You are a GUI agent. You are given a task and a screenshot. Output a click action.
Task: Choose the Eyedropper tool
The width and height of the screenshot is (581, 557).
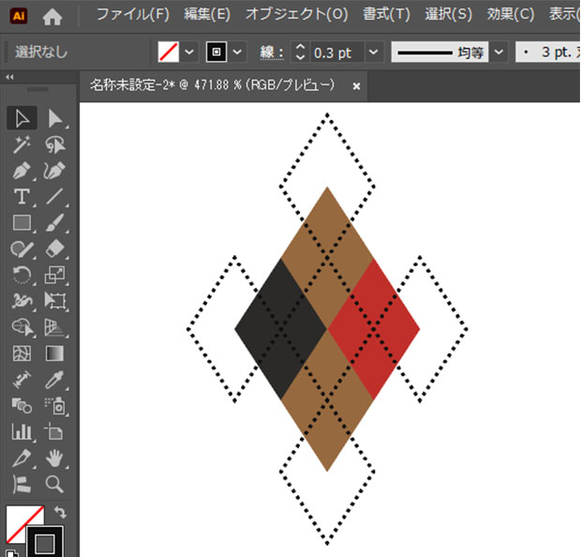coord(55,380)
